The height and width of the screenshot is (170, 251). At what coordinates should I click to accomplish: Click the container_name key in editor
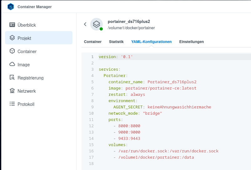[125, 82]
